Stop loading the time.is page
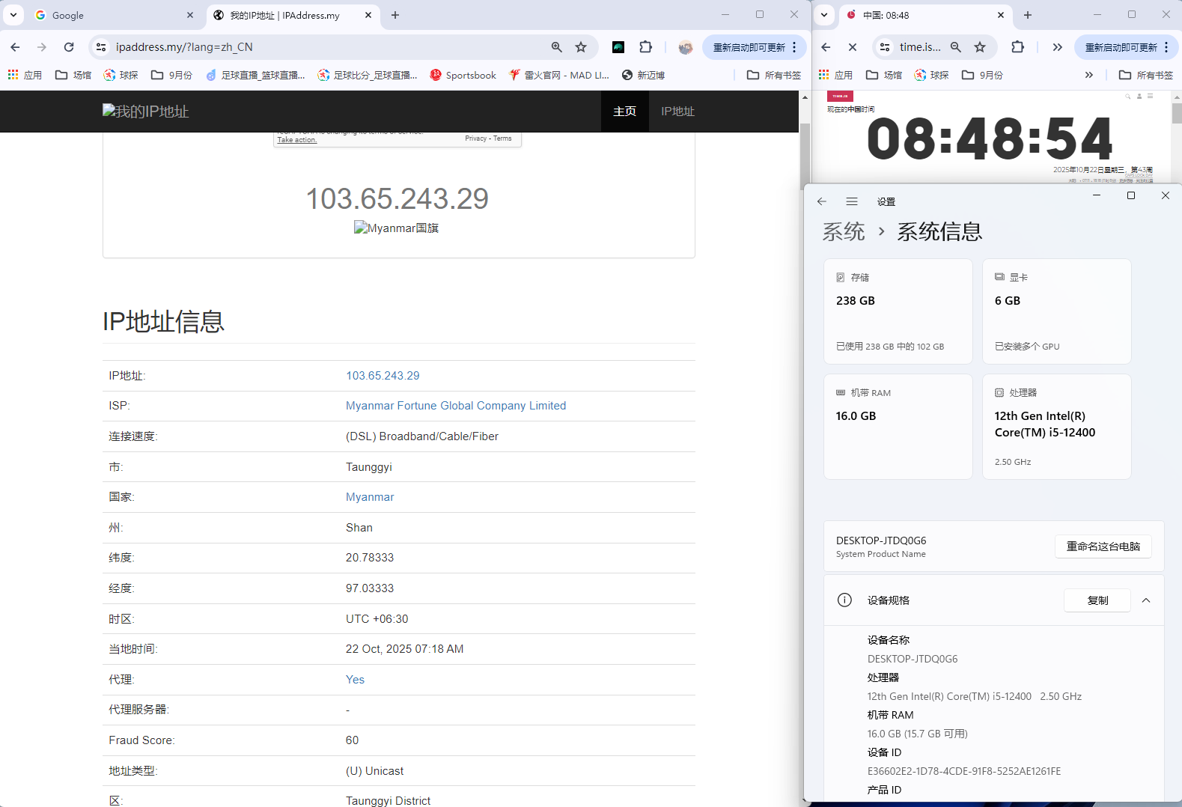Screen dimensions: 1182x807 (852, 46)
